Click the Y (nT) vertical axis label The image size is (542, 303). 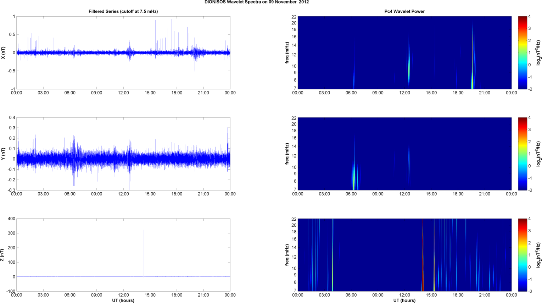pyautogui.click(x=3, y=154)
